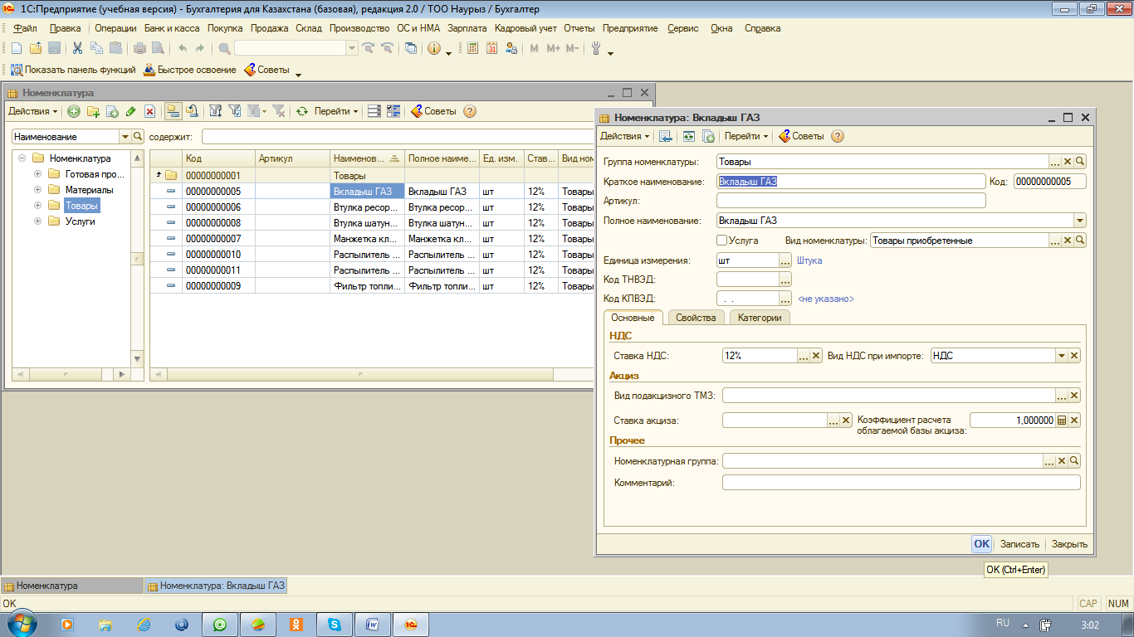Screen dimensions: 1134x637
Task: Click the wrench Service tools icon
Action: point(596,48)
